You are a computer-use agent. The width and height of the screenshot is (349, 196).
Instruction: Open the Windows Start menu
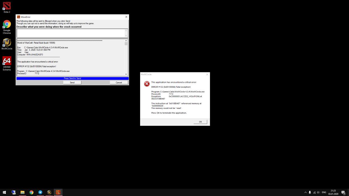click(x=4, y=192)
